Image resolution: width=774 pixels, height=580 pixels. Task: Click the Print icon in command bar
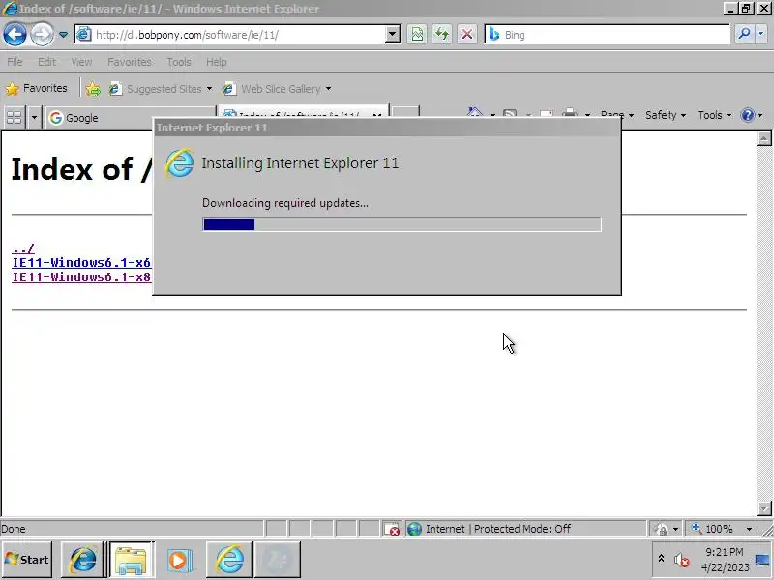pyautogui.click(x=569, y=113)
